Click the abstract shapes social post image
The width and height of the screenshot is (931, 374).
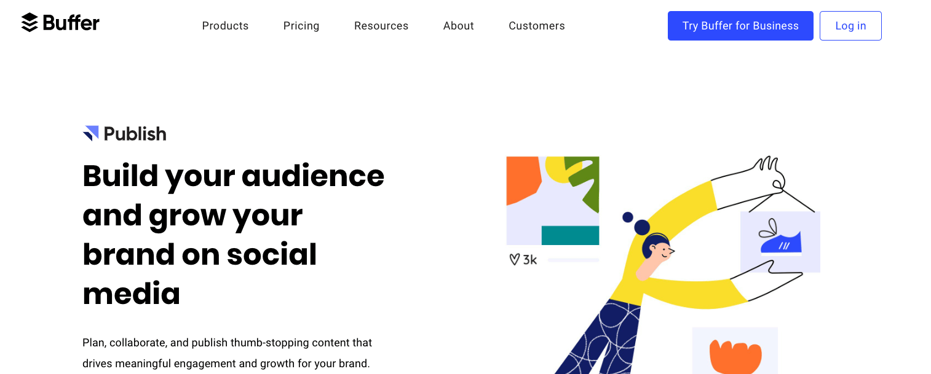552,200
